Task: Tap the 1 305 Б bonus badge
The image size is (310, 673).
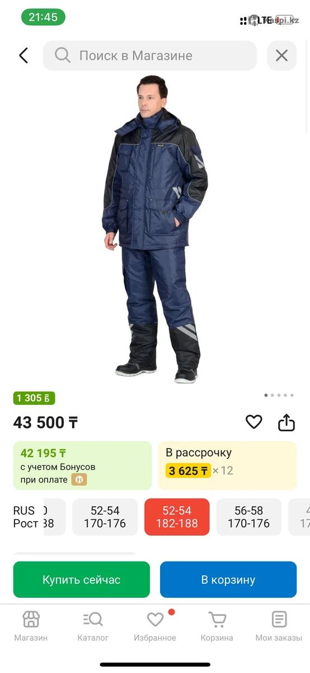Action: [x=34, y=398]
